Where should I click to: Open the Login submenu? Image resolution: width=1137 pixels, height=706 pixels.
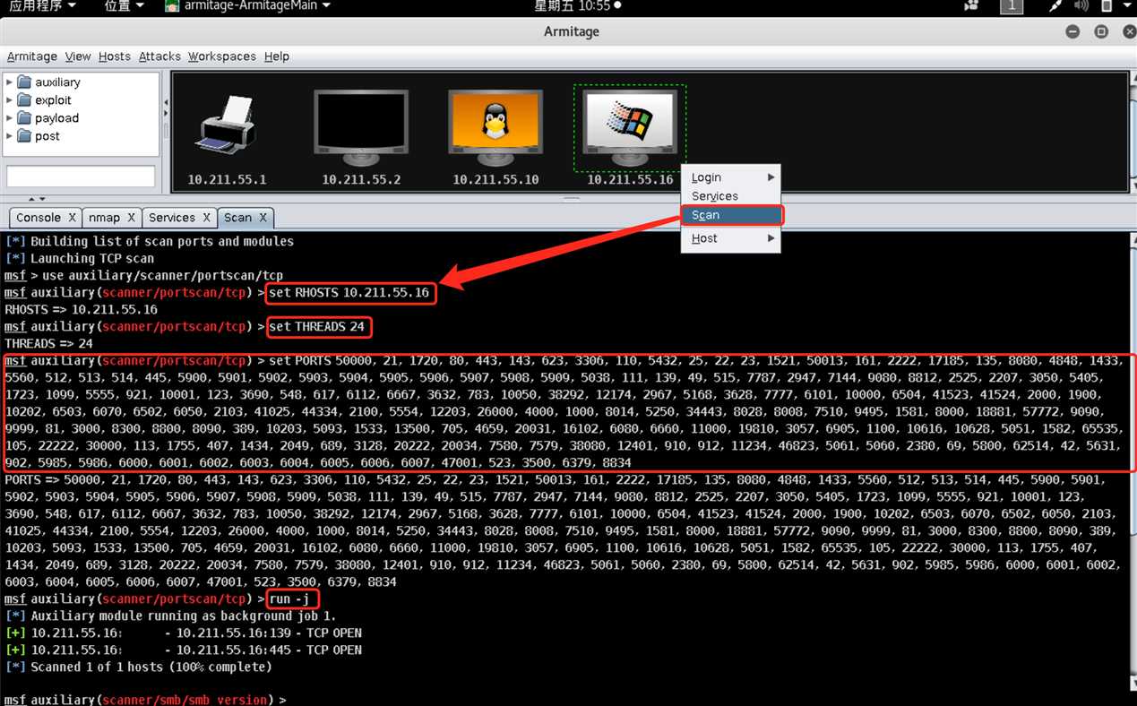pos(731,177)
